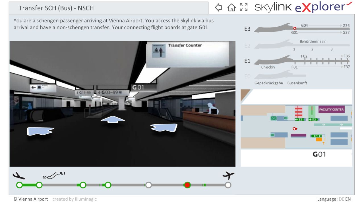The width and height of the screenshot is (364, 204).
Task: Click the Busankunft label
Action: pyautogui.click(x=297, y=83)
